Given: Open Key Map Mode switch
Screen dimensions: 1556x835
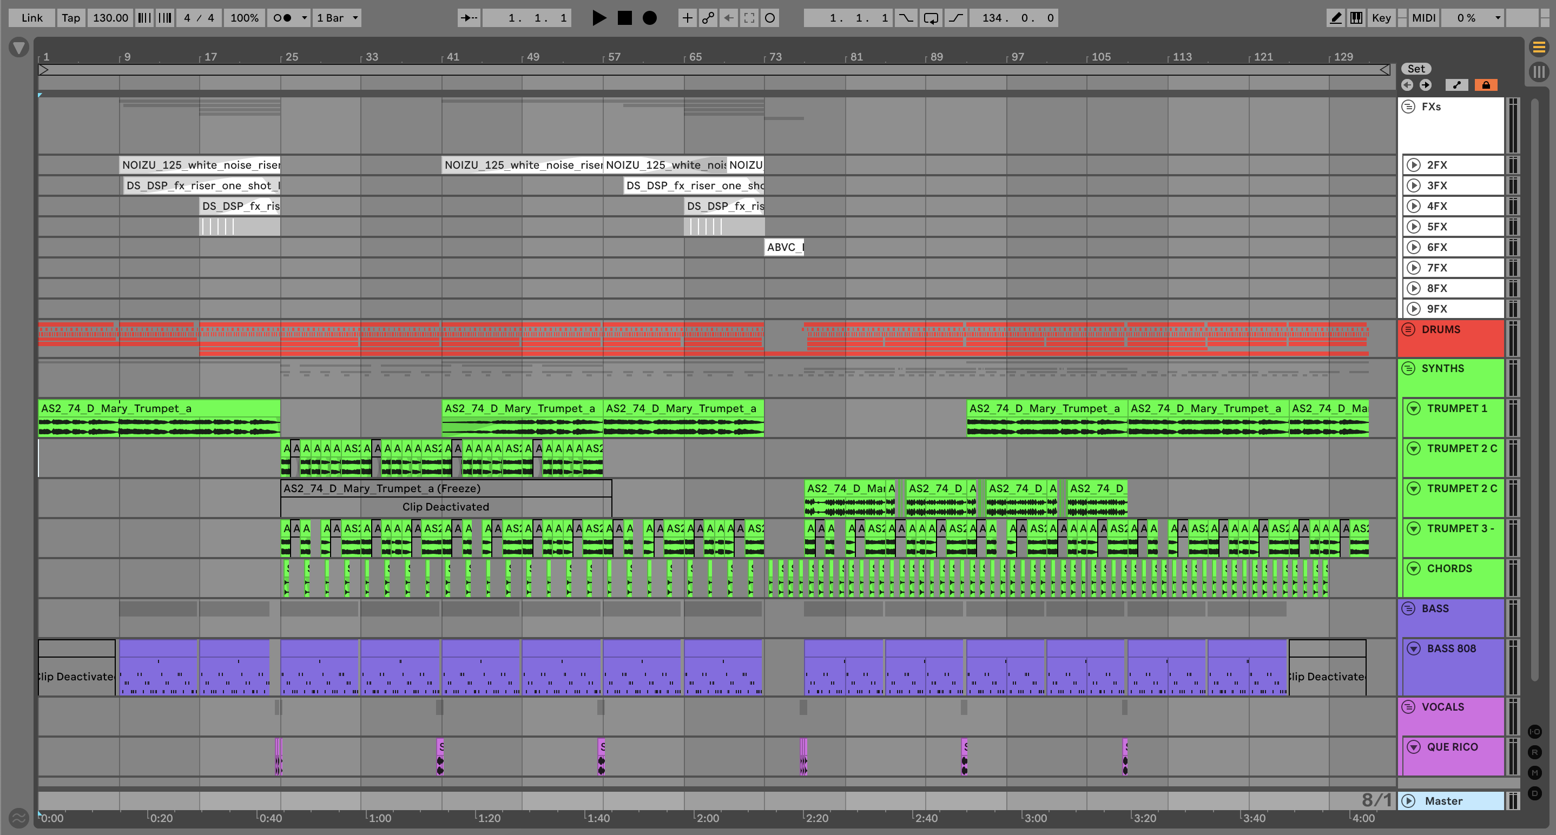Looking at the screenshot, I should click(1381, 17).
